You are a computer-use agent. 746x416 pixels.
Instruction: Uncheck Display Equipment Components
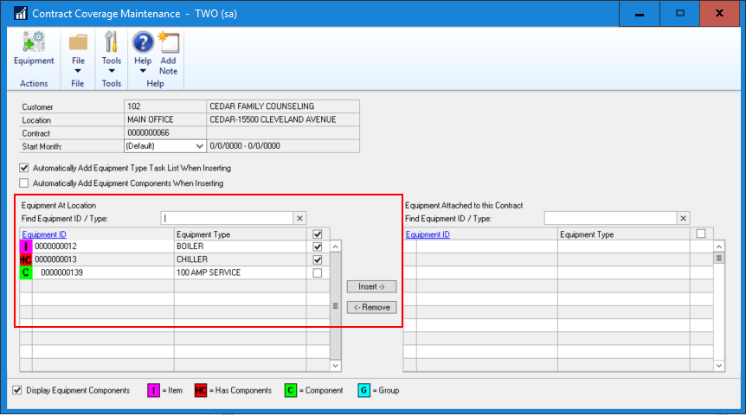click(x=18, y=390)
